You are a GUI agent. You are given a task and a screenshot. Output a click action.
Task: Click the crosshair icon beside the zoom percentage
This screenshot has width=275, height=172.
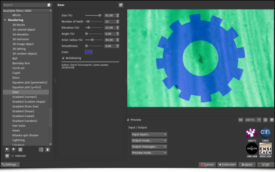265,120
